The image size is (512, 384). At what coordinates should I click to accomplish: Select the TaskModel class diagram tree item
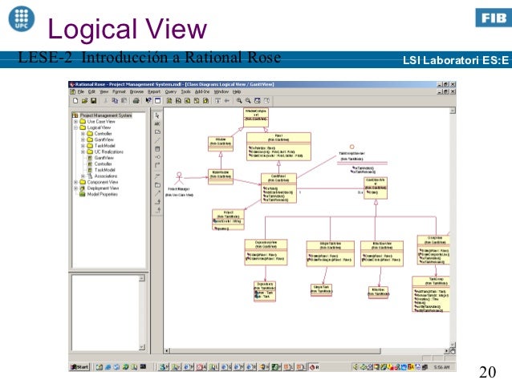tap(104, 170)
